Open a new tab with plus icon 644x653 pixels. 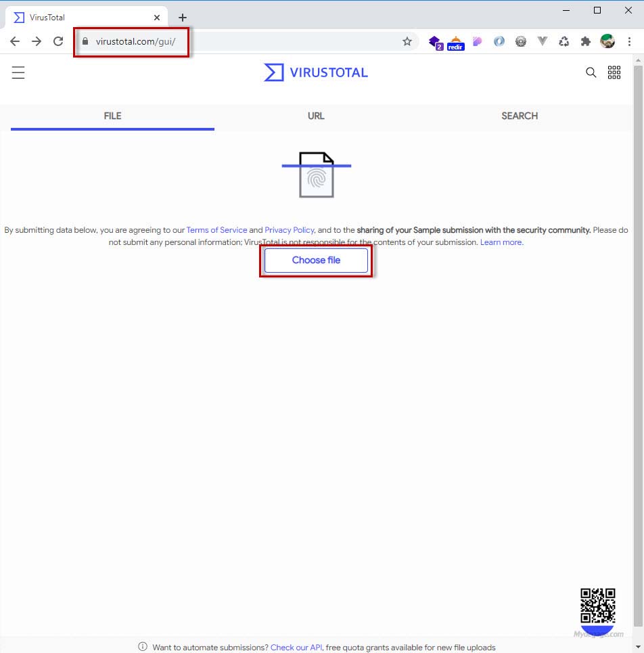pos(183,18)
